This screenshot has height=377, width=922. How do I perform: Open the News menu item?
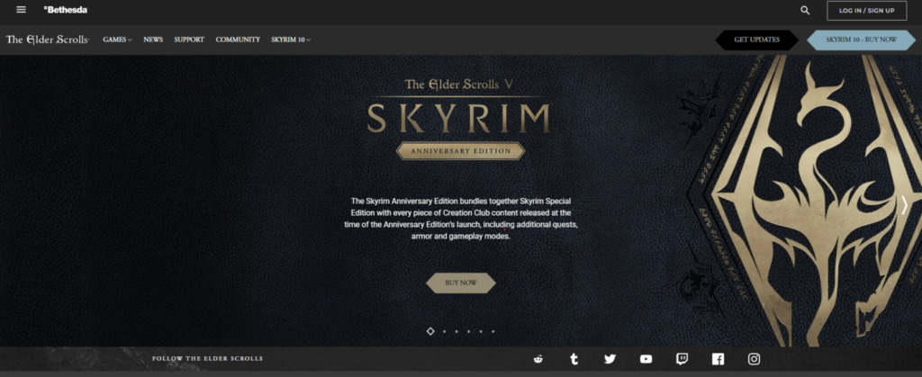click(x=153, y=40)
